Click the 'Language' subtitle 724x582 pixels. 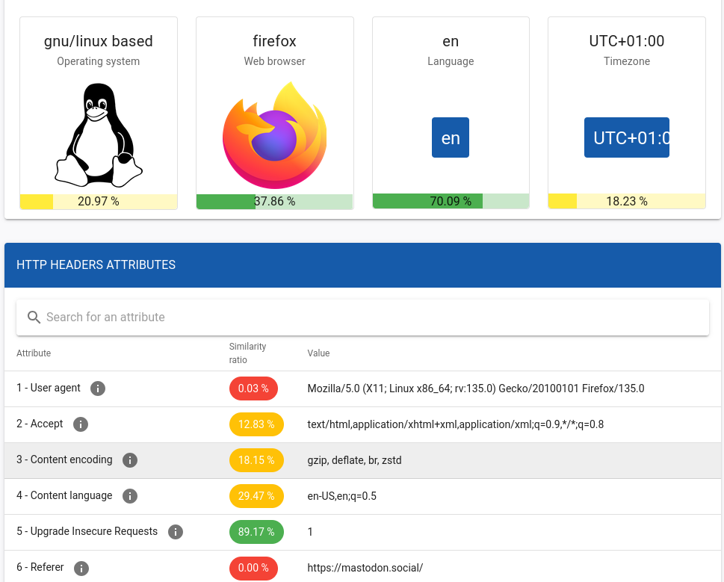[x=451, y=61]
